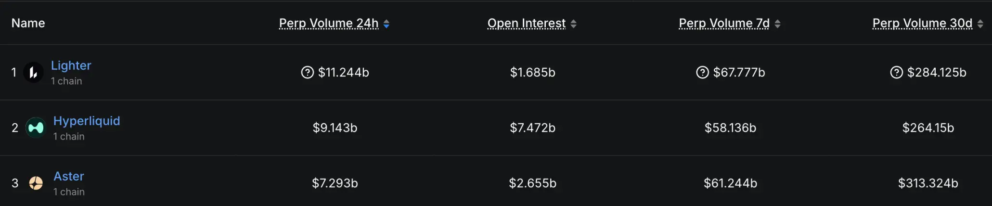Click sort arrows next to Perp Volume 24h
The image size is (992, 206).
point(386,24)
